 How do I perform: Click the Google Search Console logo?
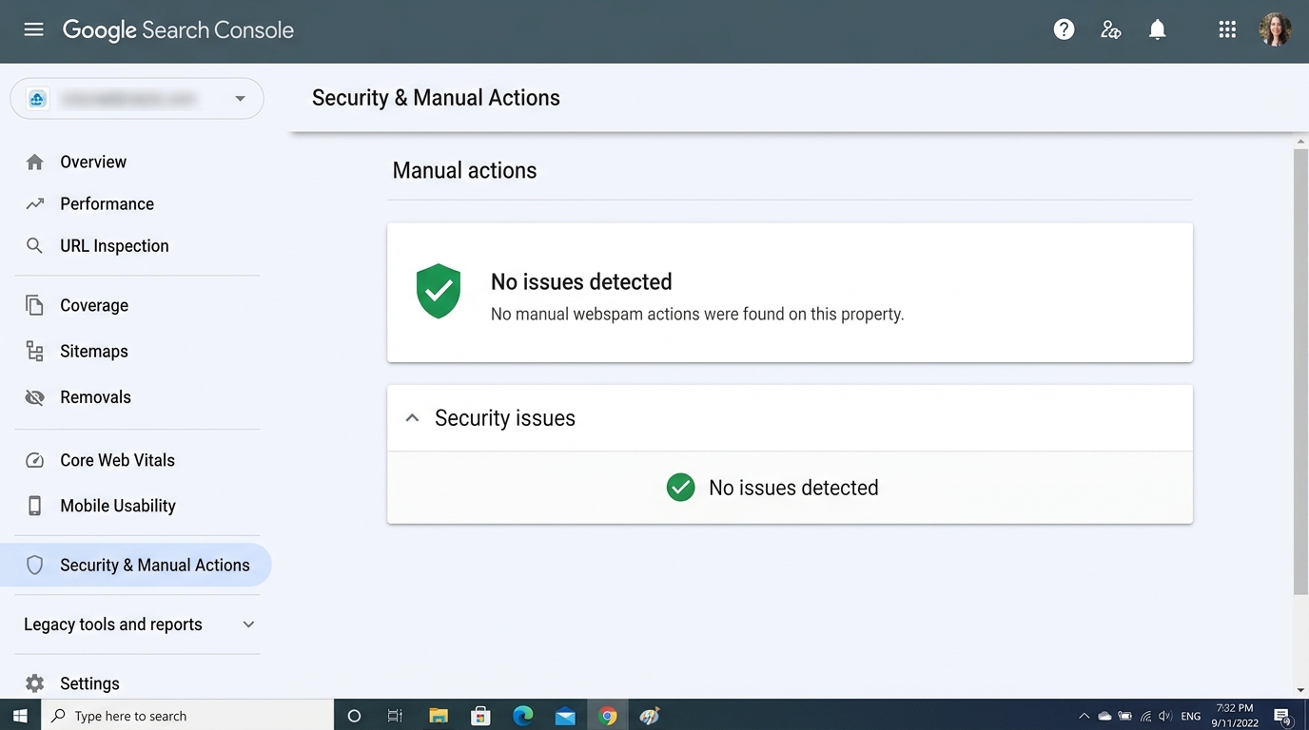coord(178,29)
